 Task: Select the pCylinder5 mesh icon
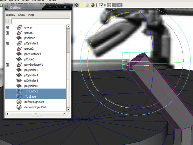pyautogui.click(x=19, y=81)
